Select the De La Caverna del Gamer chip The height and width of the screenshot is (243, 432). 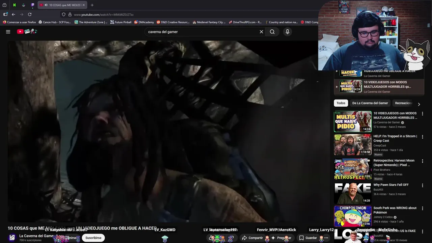click(370, 103)
